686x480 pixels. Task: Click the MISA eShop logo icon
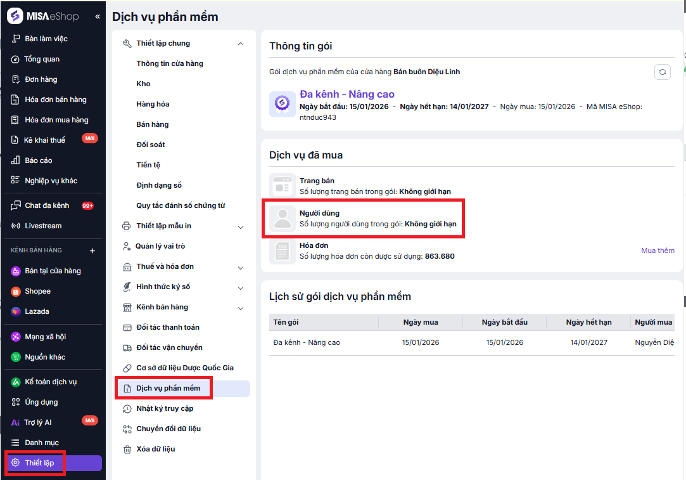pos(15,16)
